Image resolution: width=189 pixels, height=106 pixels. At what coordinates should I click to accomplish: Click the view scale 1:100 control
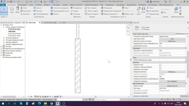click(30, 97)
